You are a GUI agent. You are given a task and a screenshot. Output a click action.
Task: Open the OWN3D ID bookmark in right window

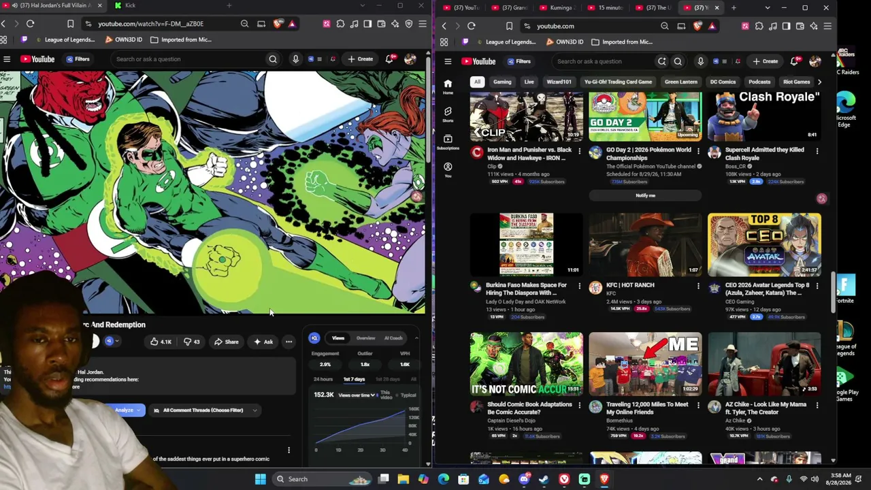564,42
